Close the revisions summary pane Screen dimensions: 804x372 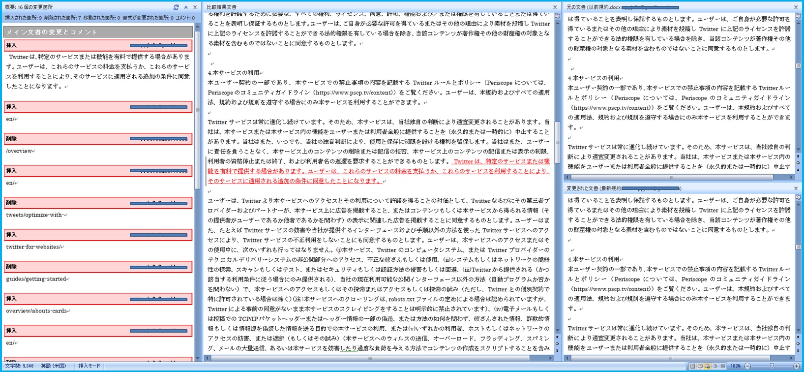195,7
